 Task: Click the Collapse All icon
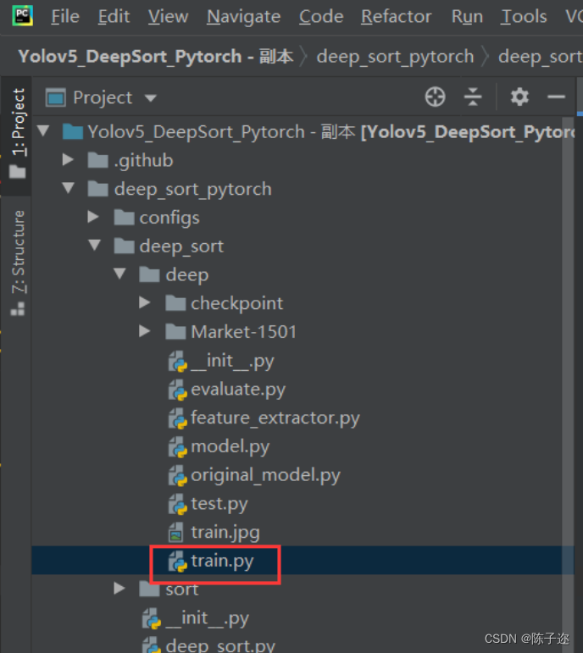point(473,97)
